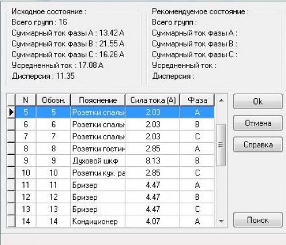Click Бризер cell in row 13
Viewport: 286px width, 245px height.
[x=98, y=209]
